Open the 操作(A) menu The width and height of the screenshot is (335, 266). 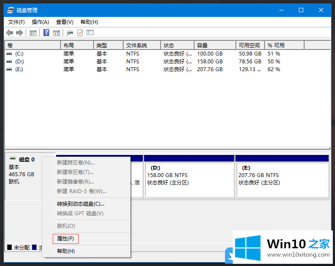point(40,22)
